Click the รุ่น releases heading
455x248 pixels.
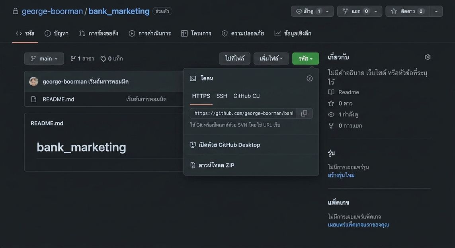click(331, 153)
